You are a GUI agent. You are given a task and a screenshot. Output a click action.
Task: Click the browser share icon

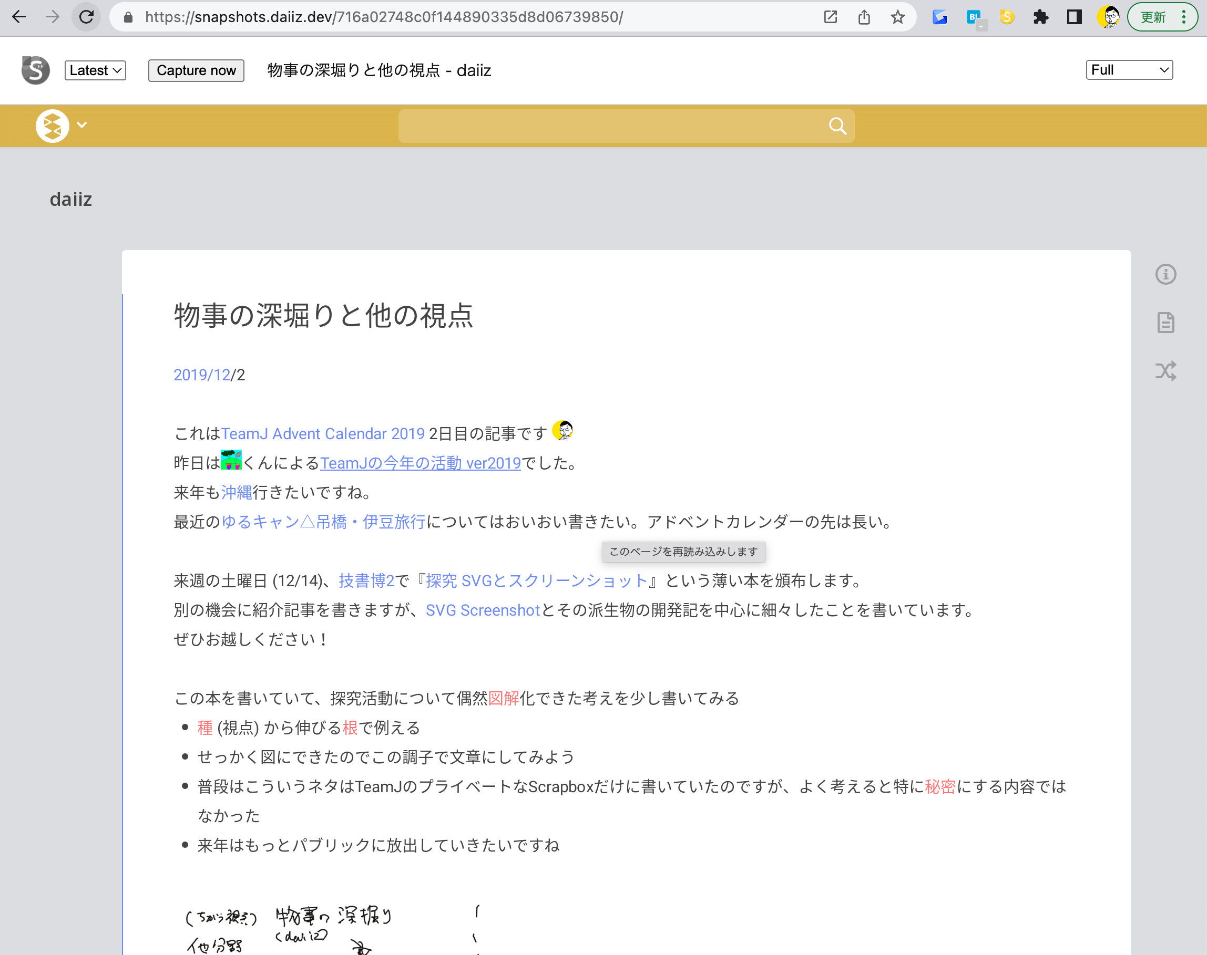click(864, 17)
